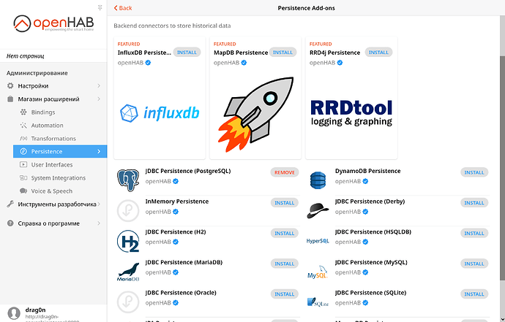
Task: Install JDBC Persistence (MySQL)
Action: click(x=474, y=264)
